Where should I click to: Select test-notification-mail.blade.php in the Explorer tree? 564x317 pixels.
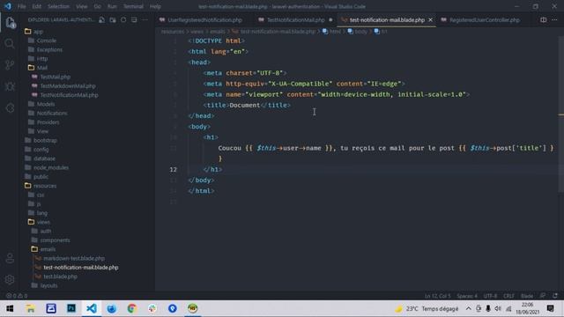(x=80, y=268)
